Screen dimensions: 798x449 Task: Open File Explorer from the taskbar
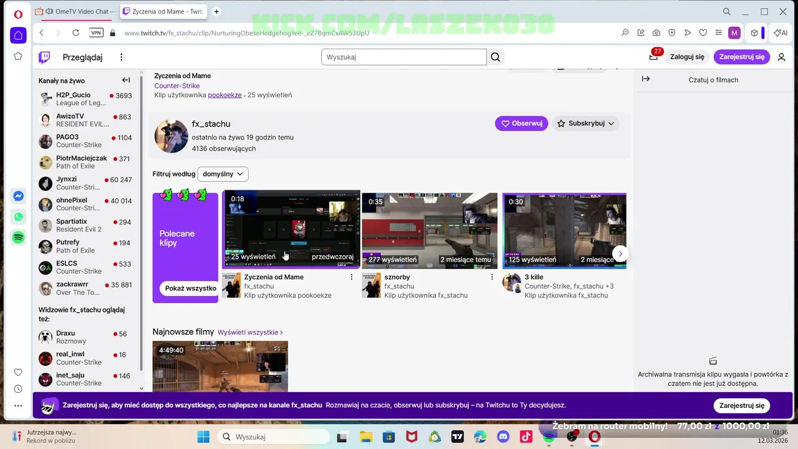click(x=365, y=437)
